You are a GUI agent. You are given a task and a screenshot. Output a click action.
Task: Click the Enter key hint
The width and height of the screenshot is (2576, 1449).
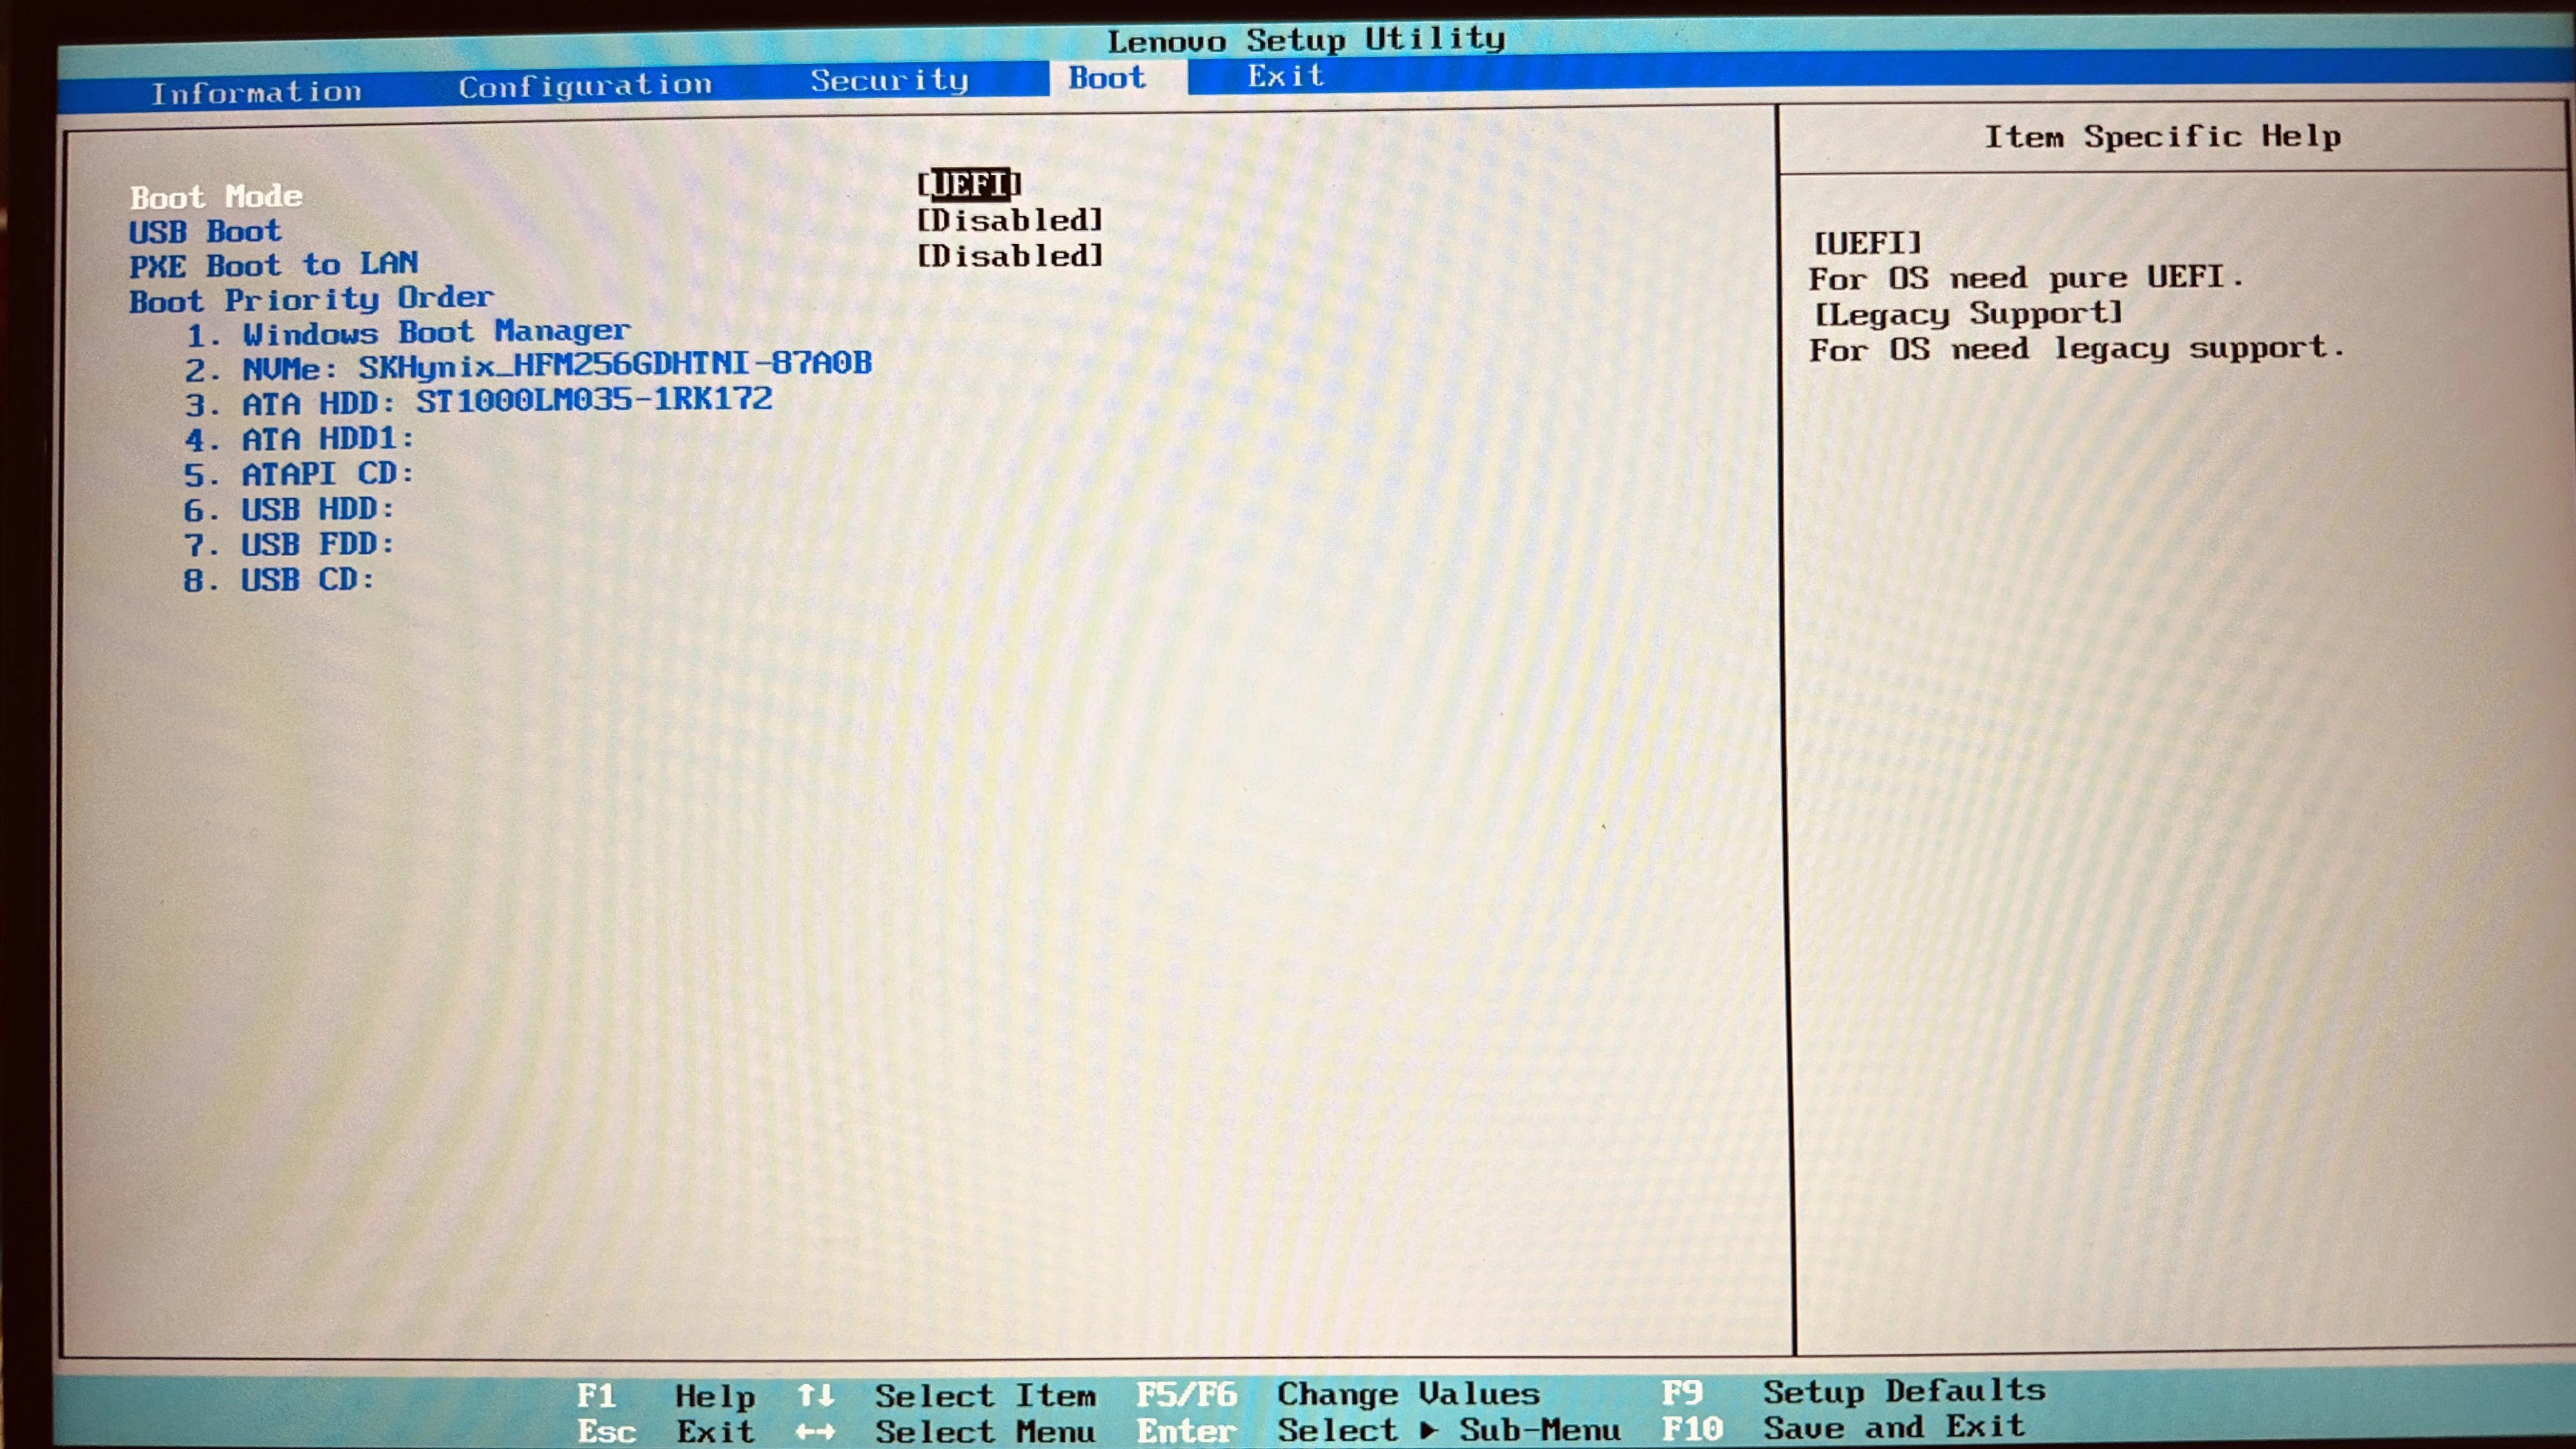point(1186,1431)
